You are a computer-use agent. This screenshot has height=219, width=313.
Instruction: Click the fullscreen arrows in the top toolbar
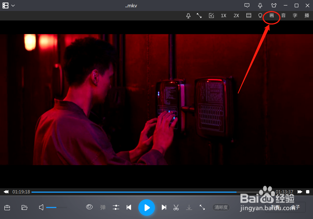point(199,16)
